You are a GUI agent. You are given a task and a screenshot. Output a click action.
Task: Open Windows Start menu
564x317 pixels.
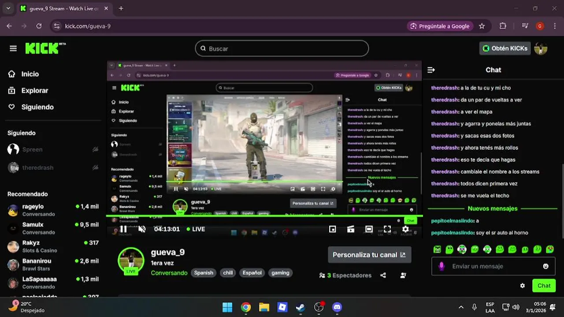pyautogui.click(x=227, y=307)
